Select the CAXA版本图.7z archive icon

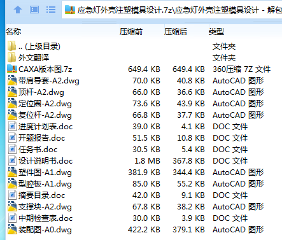point(12,69)
